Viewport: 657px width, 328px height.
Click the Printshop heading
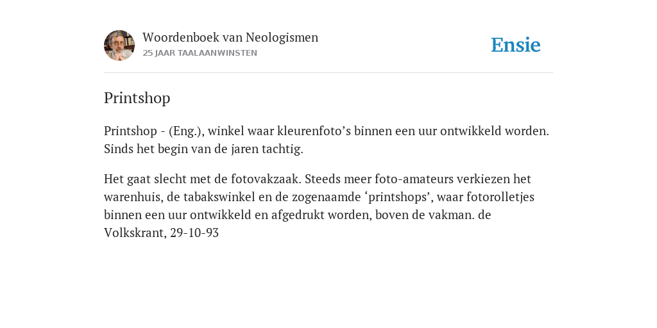(x=137, y=98)
